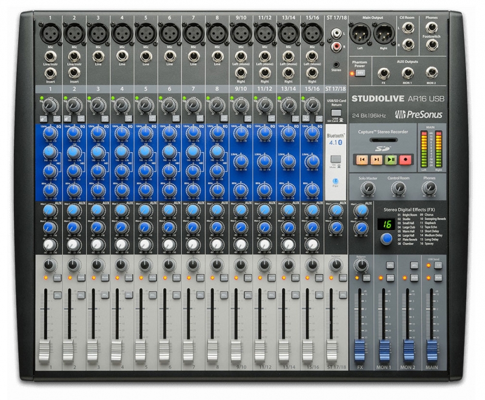The height and width of the screenshot is (400, 485).
Task: Click the green play/pause button on the recorder
Action: [x=390, y=159]
